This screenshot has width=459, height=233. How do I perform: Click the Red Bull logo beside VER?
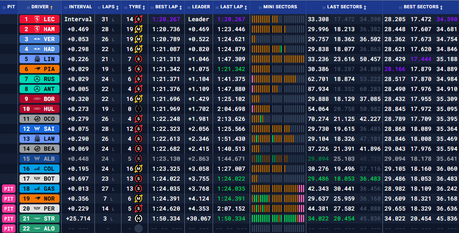pyautogui.click(x=37, y=39)
